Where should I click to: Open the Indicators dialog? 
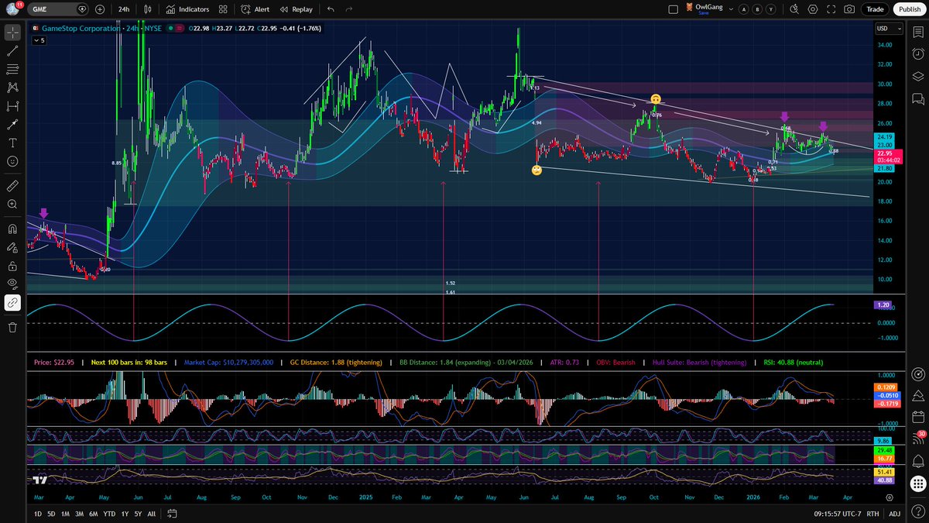pos(187,9)
